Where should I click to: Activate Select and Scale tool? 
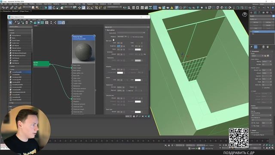pos(58,8)
